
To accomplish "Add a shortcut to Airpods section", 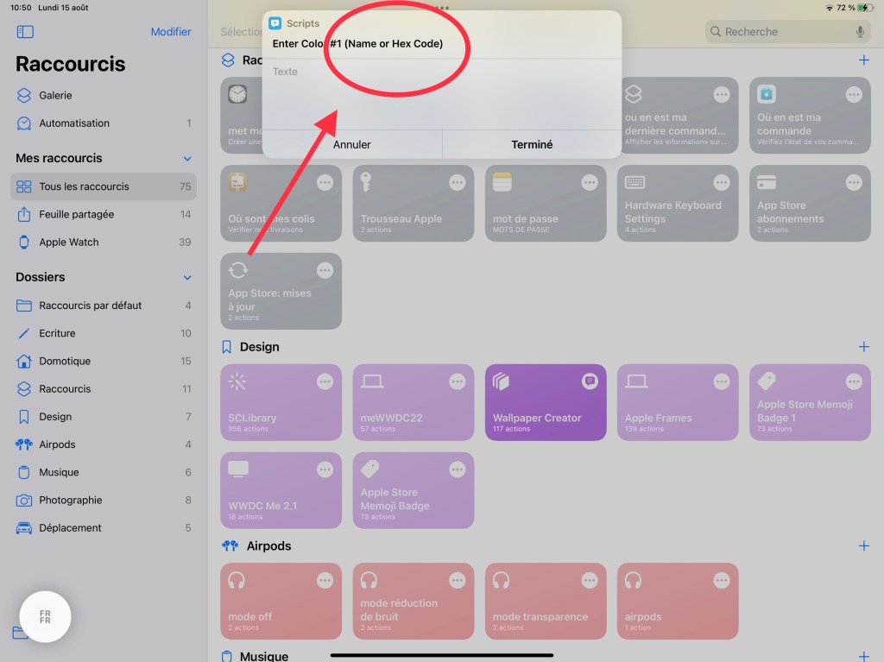I will click(x=863, y=546).
